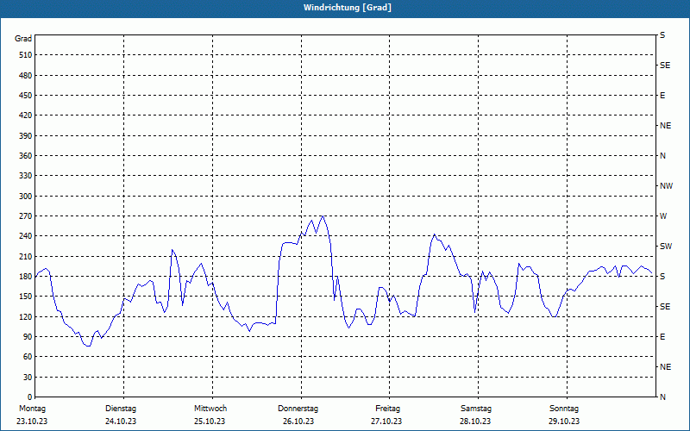Click the 'E' compass label beside the 450 gridline
Screen dimensions: 690x431
[662, 96]
